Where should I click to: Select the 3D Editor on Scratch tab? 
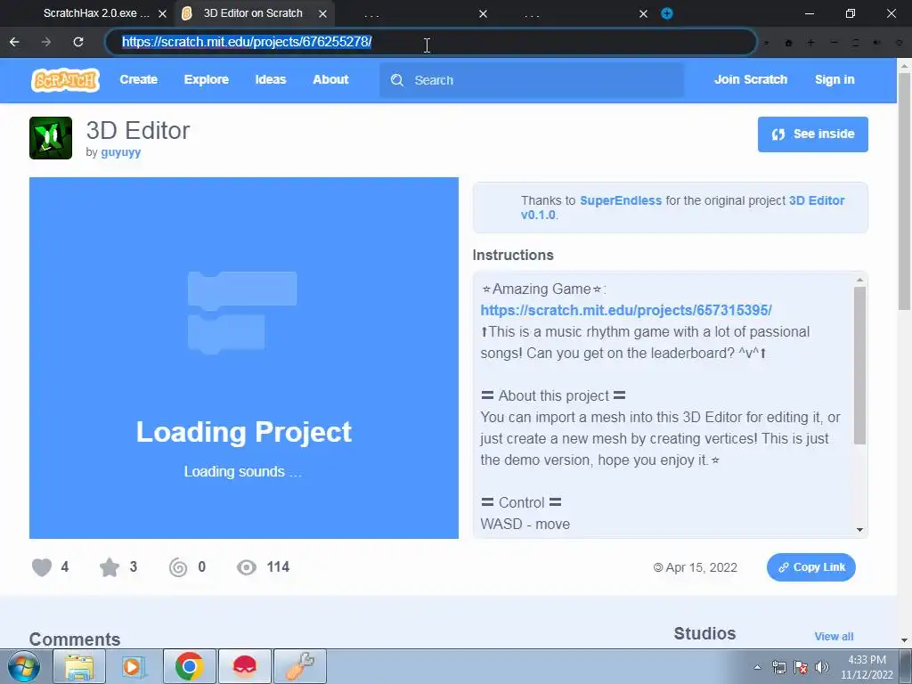253,12
